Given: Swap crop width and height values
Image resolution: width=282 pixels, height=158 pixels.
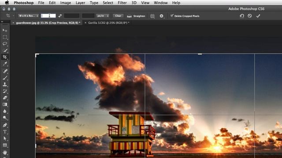Looking at the screenshot, I should 60,16.
